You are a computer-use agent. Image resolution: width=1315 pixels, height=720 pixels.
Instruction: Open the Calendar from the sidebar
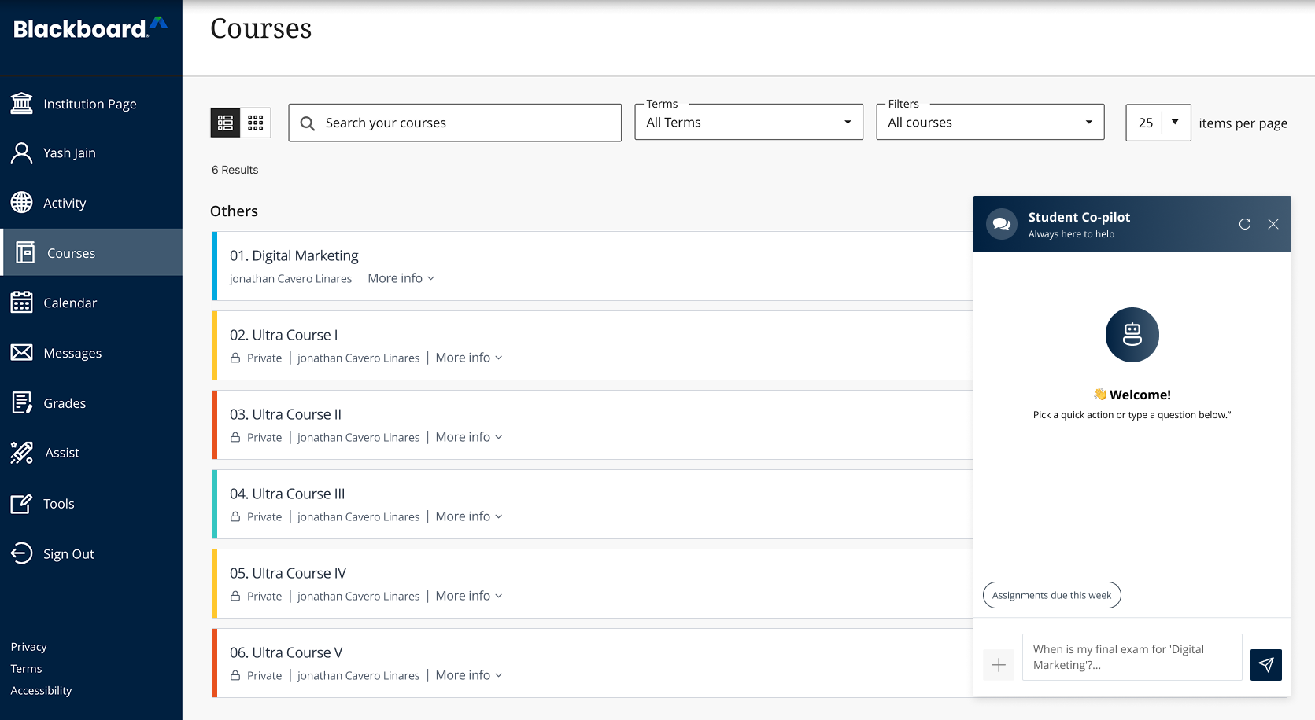point(70,303)
